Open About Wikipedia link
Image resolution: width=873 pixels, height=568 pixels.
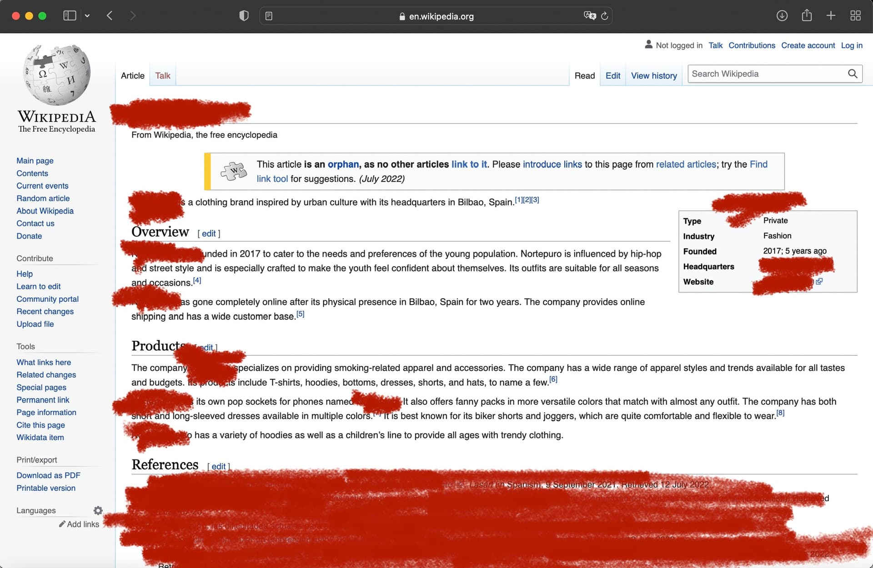point(45,211)
